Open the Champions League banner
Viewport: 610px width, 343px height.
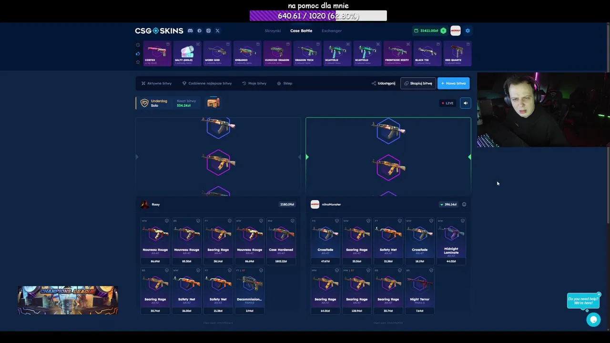click(x=68, y=301)
